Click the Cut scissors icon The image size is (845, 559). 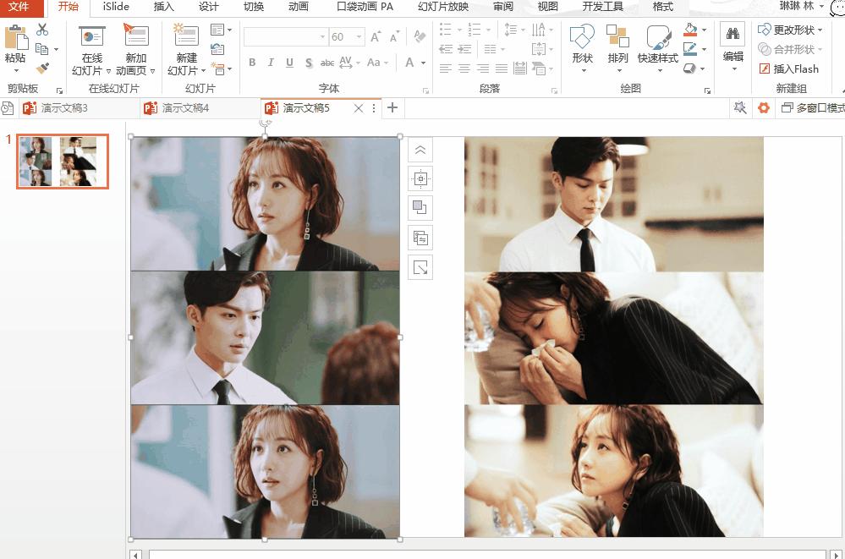42,30
